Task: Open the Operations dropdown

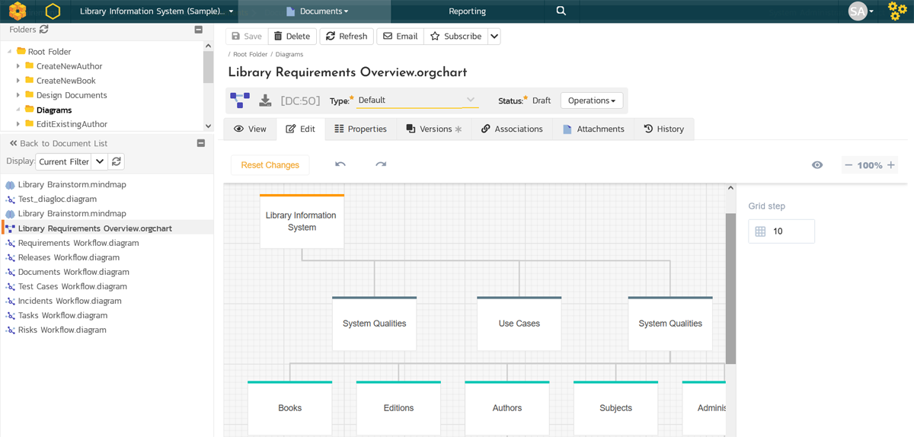Action: pyautogui.click(x=591, y=100)
